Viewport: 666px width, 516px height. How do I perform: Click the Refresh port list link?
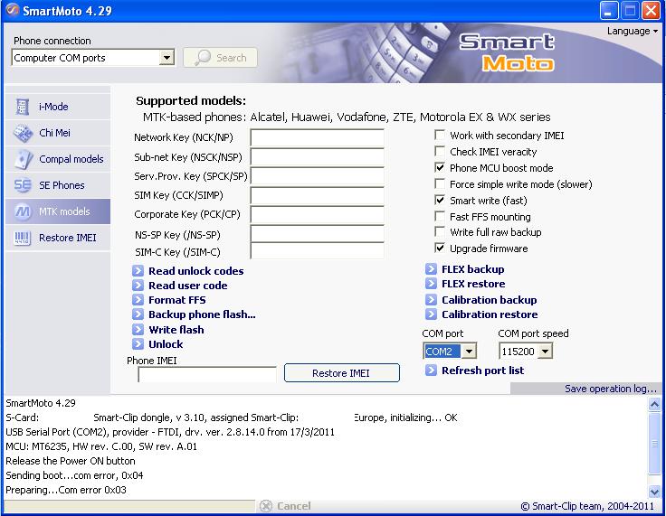click(x=482, y=370)
